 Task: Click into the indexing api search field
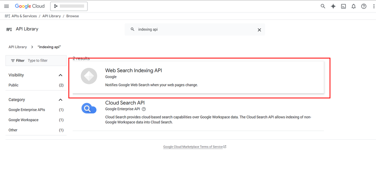click(195, 29)
